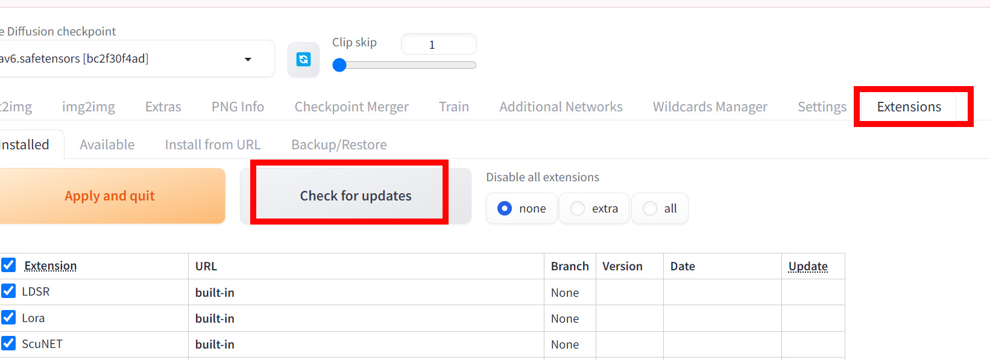Switch to the img2img tab
990x360 pixels.
89,107
